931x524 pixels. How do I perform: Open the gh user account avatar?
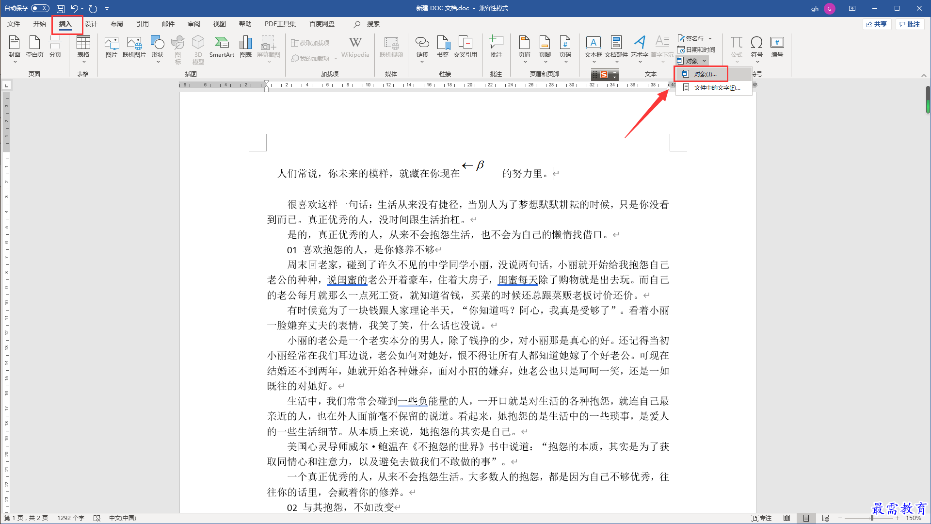point(829,9)
